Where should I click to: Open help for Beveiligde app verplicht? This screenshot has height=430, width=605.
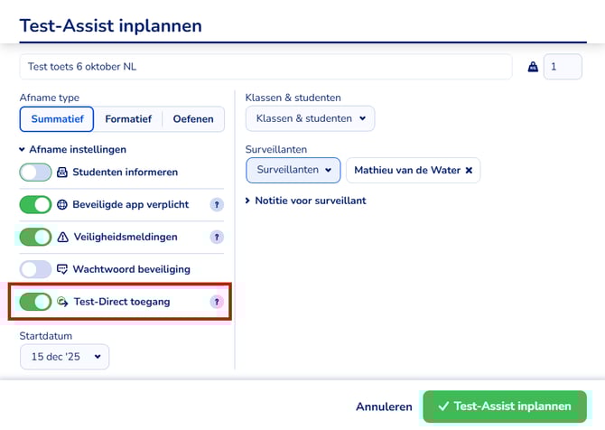217,205
